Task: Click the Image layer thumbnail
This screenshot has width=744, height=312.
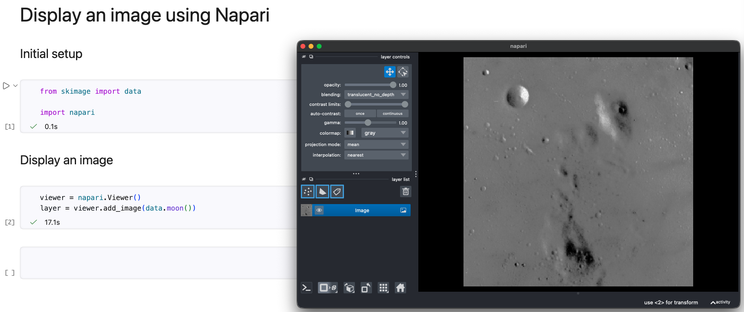Action: coord(307,210)
